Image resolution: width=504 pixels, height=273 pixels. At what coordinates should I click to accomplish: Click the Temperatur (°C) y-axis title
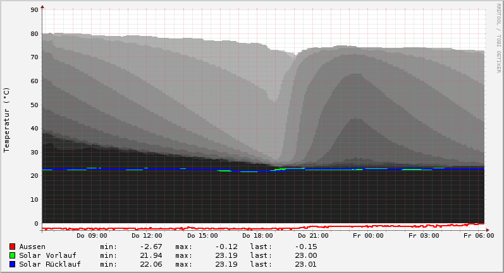tap(7, 120)
